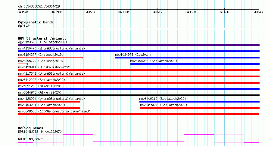Click the 34360k ruler position
Image resolution: width=268 pixels, height=146 pixels.
click(123, 12)
